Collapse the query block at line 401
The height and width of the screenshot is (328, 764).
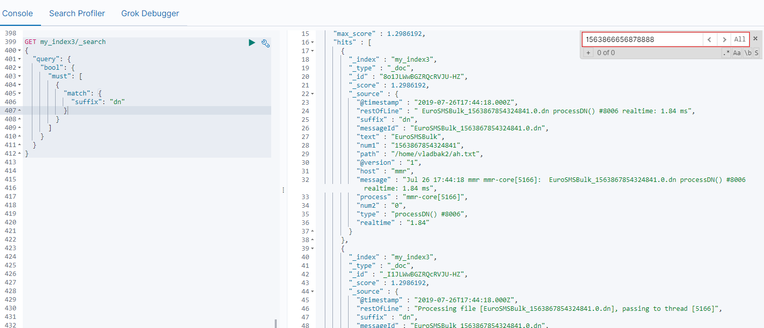[x=19, y=59]
